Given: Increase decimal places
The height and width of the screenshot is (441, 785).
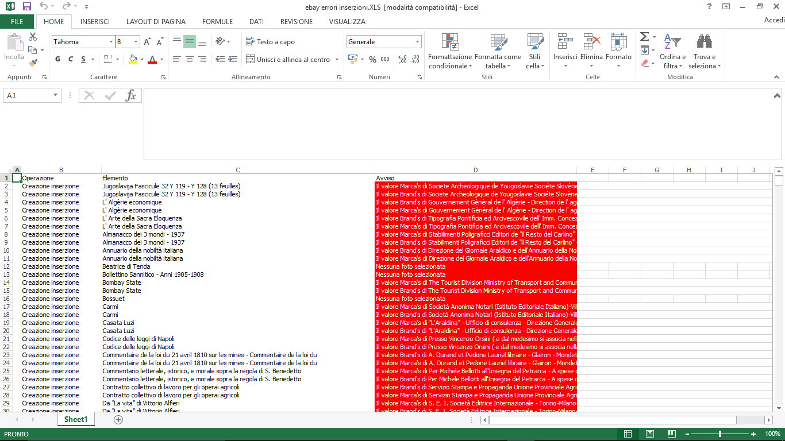Looking at the screenshot, I should tap(402, 59).
